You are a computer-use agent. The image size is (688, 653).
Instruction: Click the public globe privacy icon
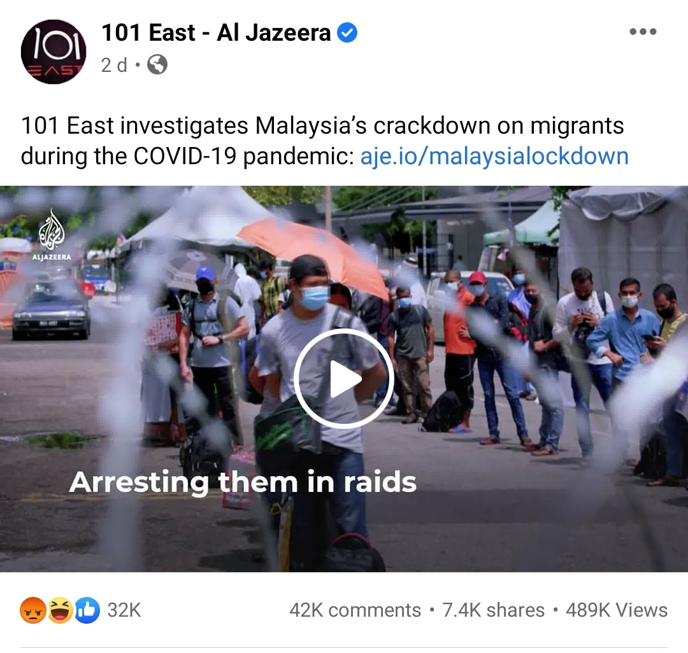pyautogui.click(x=157, y=65)
